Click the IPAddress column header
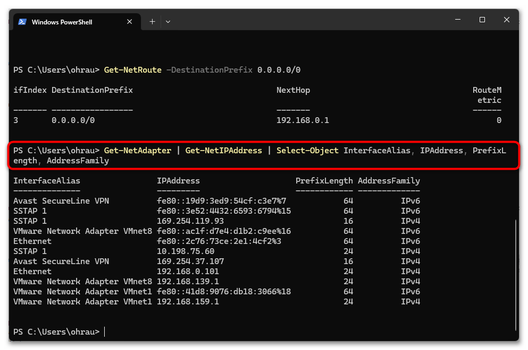Image resolution: width=528 pixels, height=350 pixels. point(179,181)
